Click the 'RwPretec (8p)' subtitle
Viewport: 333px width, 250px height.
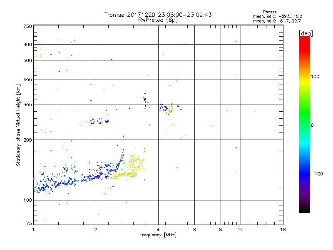pyautogui.click(x=158, y=20)
